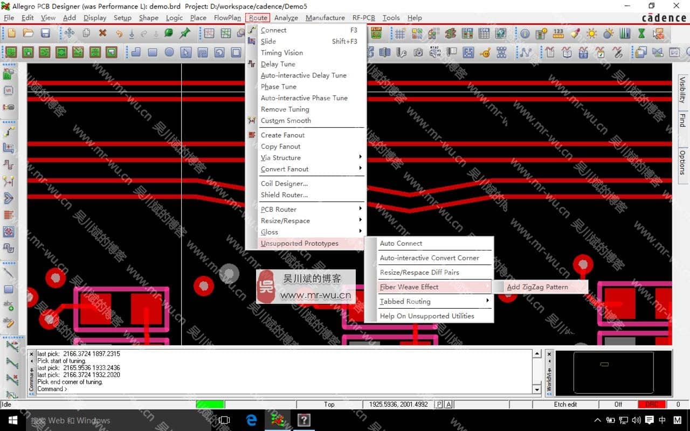The height and width of the screenshot is (431, 690).
Task: Click the Save file toolbar icon
Action: (45, 33)
